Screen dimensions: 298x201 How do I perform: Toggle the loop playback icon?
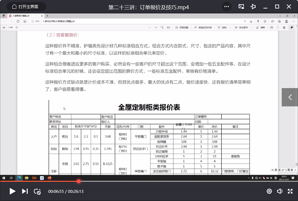click(x=37, y=192)
